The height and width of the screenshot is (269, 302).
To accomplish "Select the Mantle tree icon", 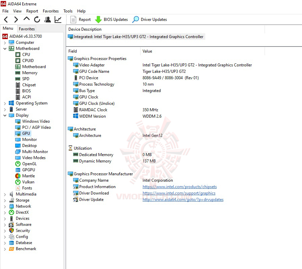I will click(18, 176).
